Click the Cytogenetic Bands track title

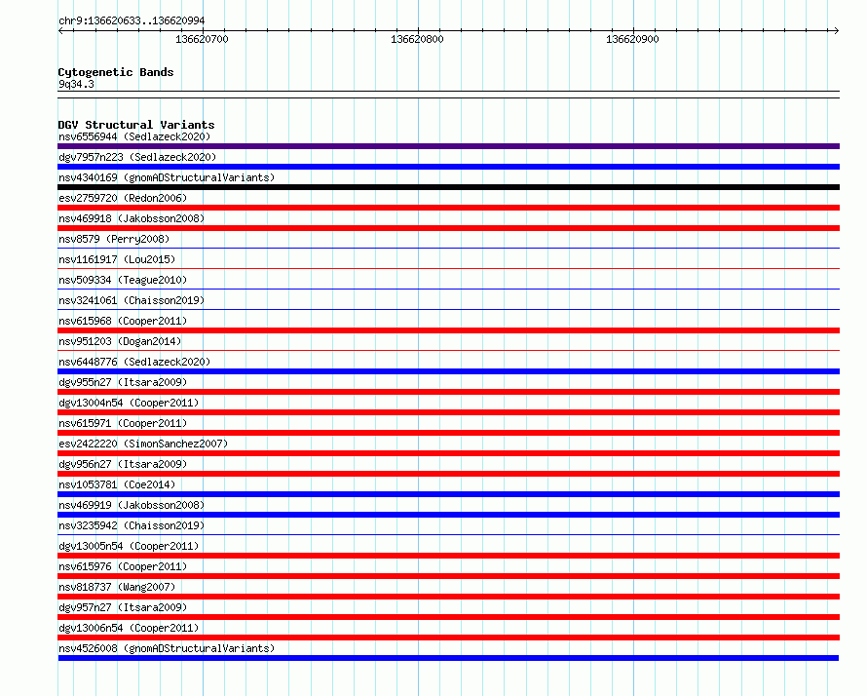point(116,72)
